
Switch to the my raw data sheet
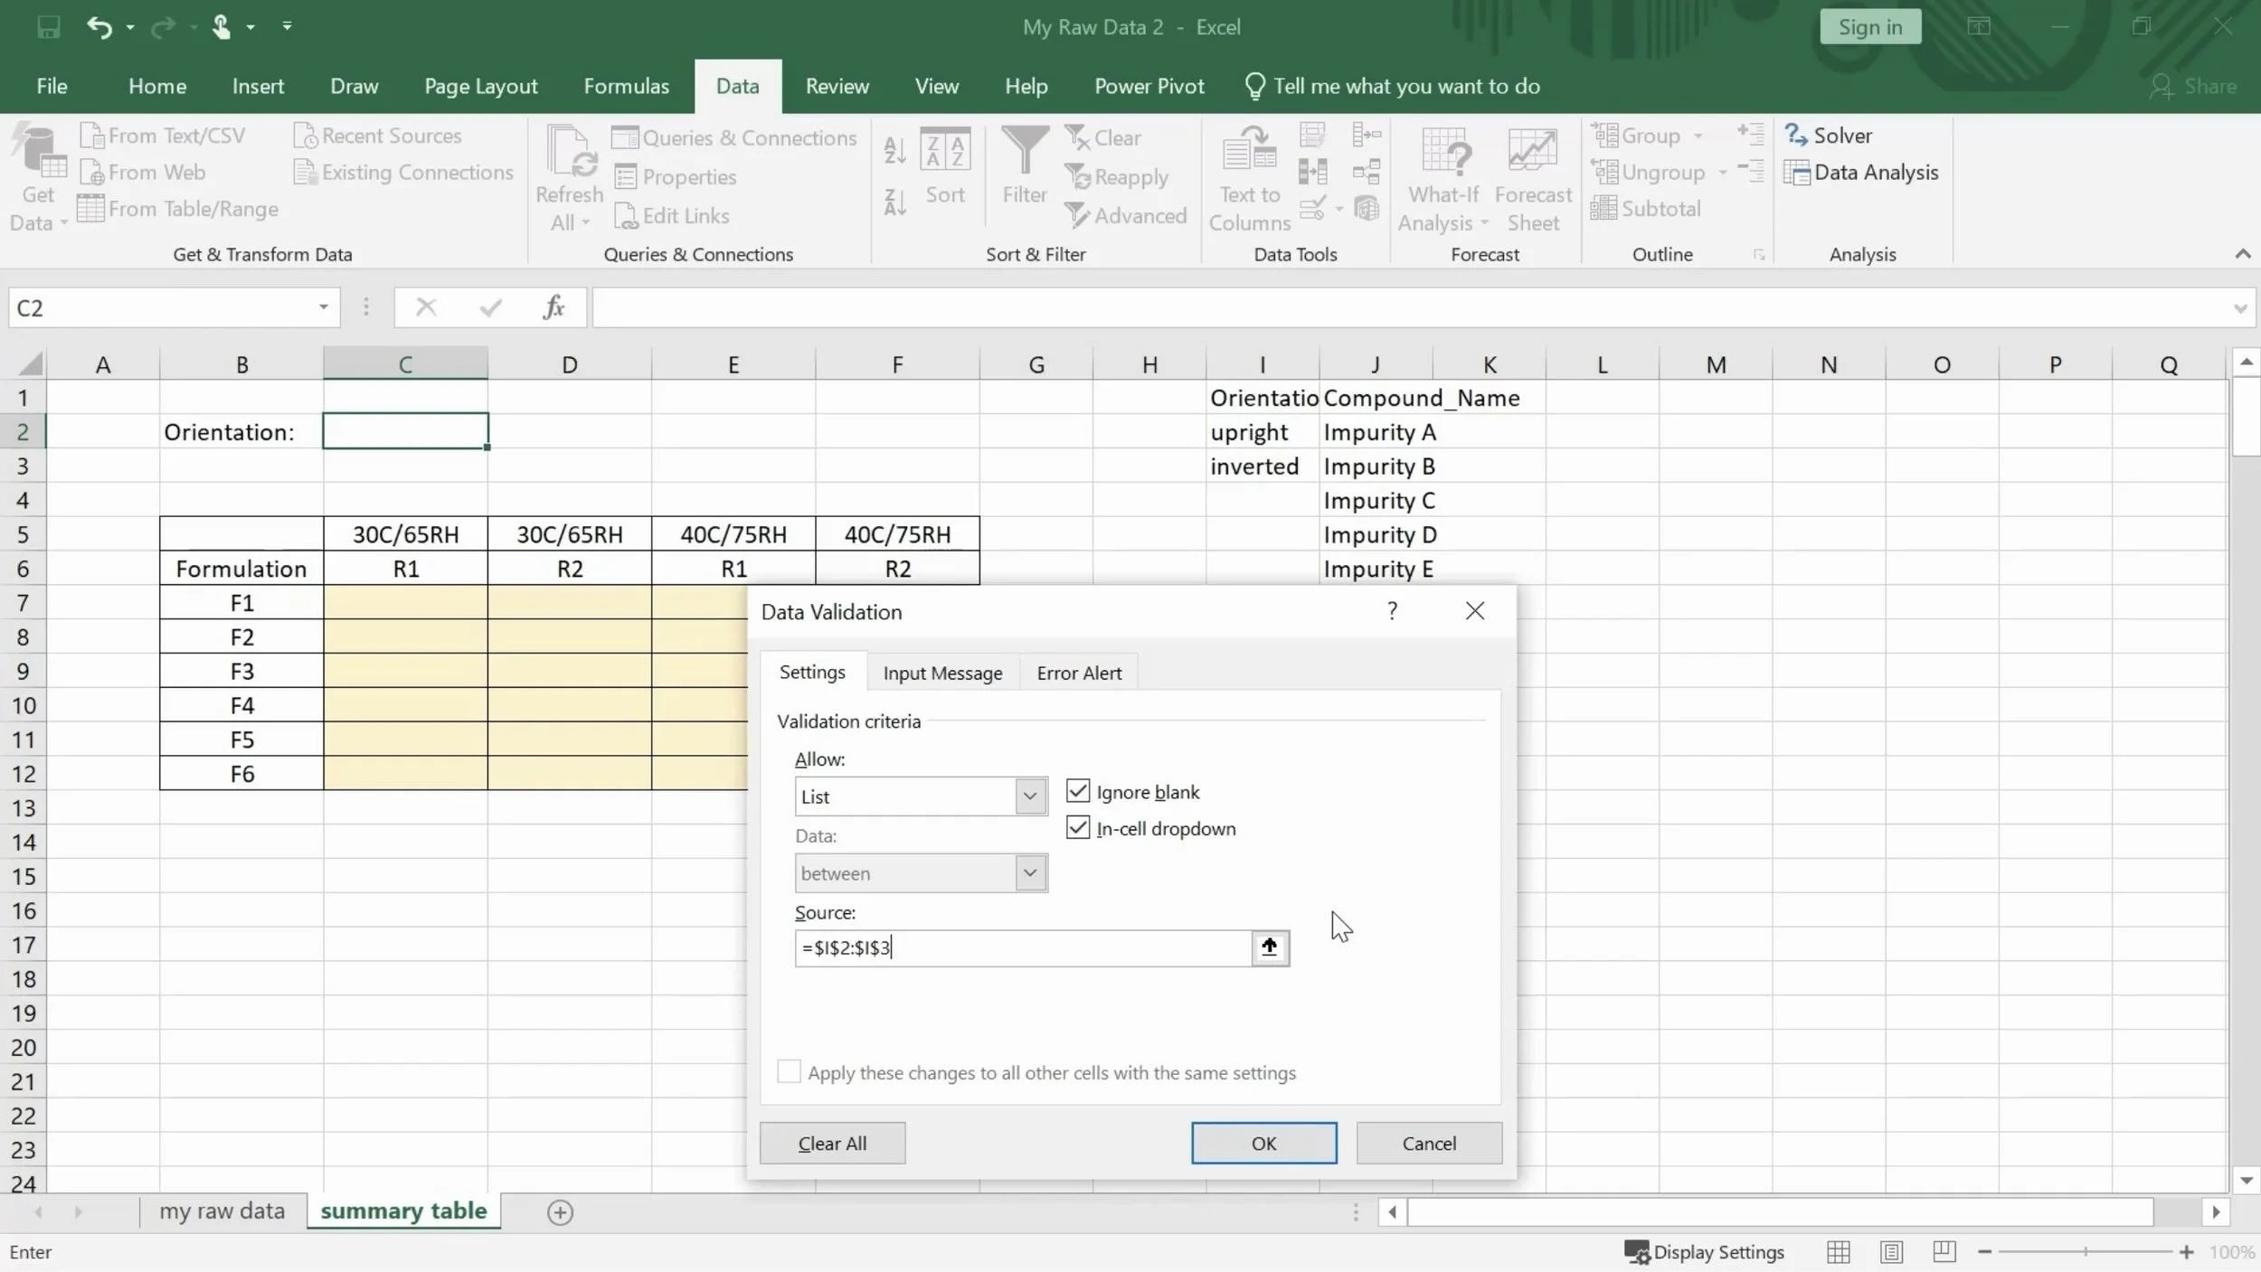coord(222,1211)
